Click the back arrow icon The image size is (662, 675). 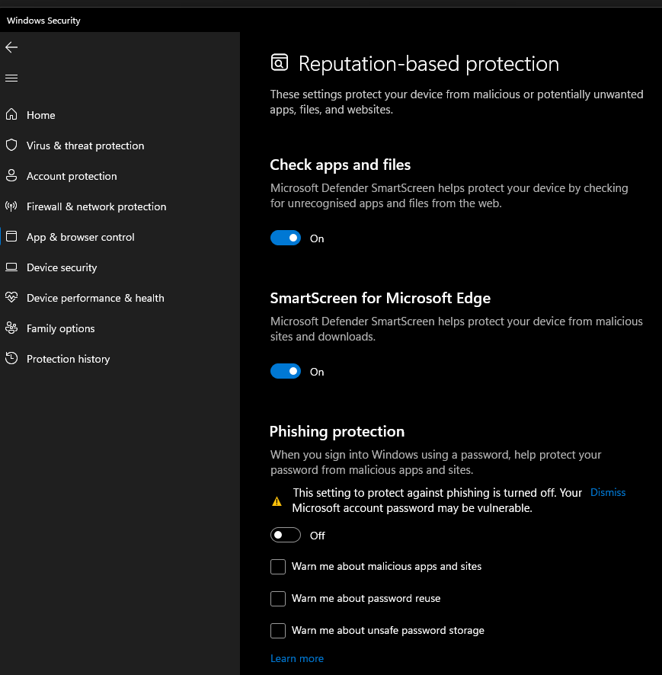tap(11, 47)
